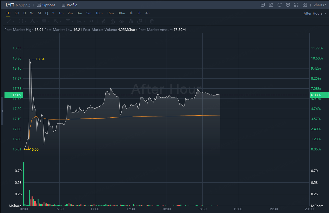
Task: Expand the rectangle tool dropdown arrow
Action: point(25,21)
